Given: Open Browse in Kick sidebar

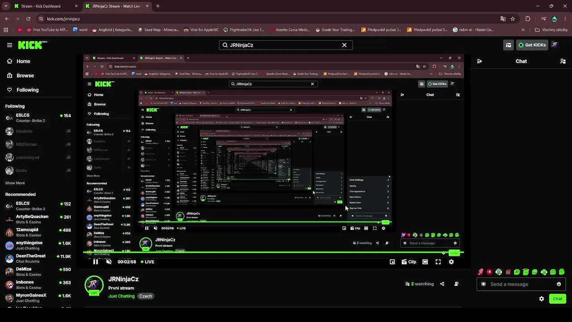Looking at the screenshot, I should 21,76.
